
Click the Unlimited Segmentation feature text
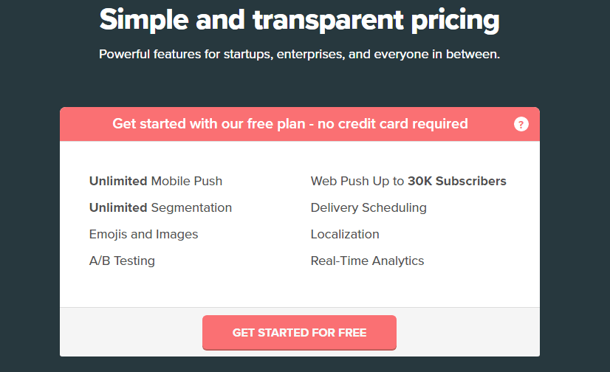click(x=160, y=207)
